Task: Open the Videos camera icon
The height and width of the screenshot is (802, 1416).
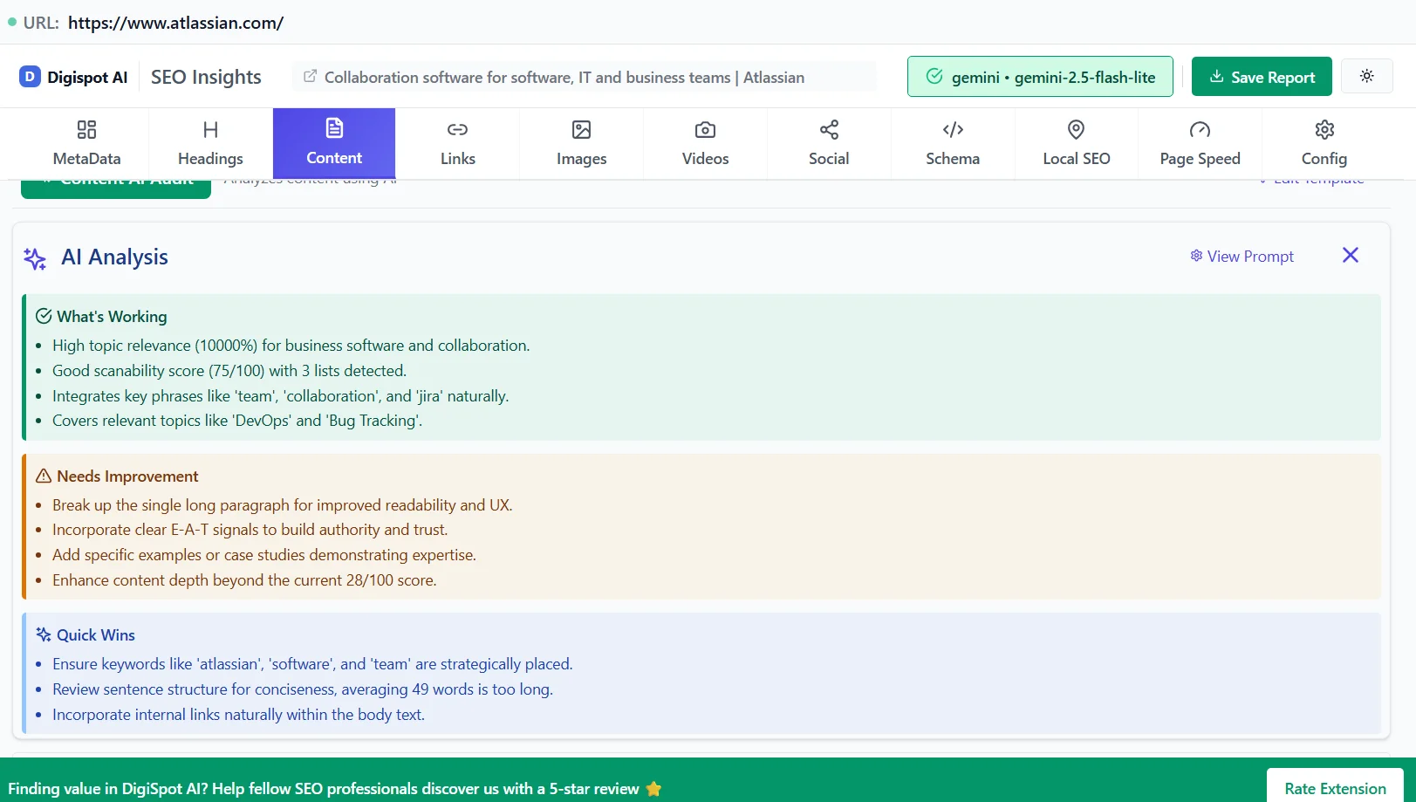Action: 704,129
